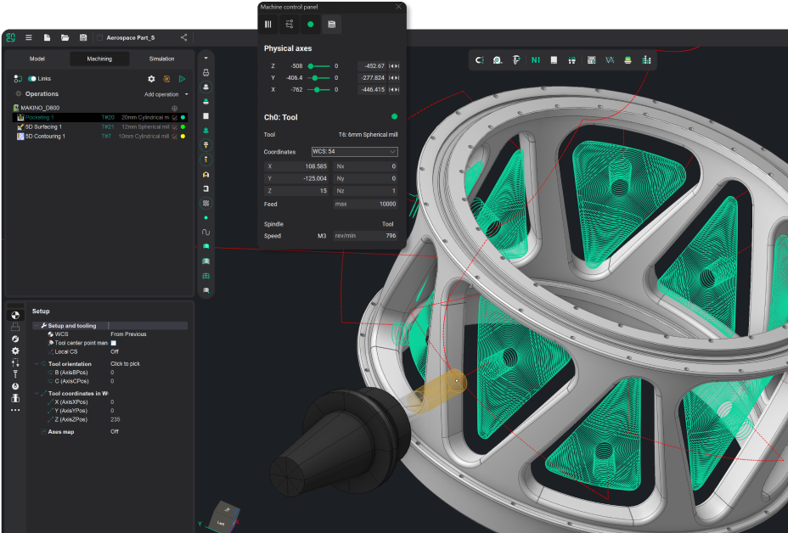Image resolution: width=788 pixels, height=533 pixels.
Task: Uncheck the Pocketing 1 operation checkbox
Action: pos(174,117)
